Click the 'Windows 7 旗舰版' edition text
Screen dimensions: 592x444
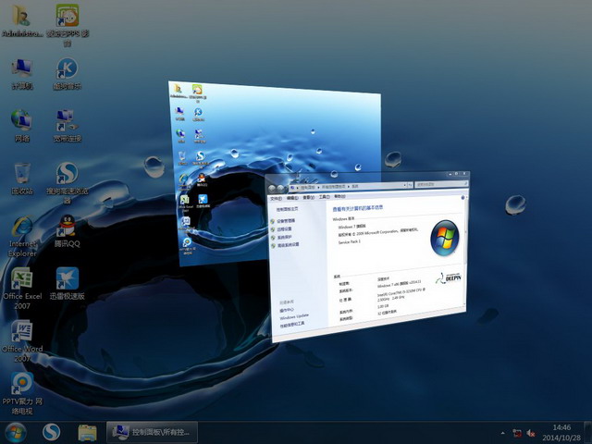351,227
